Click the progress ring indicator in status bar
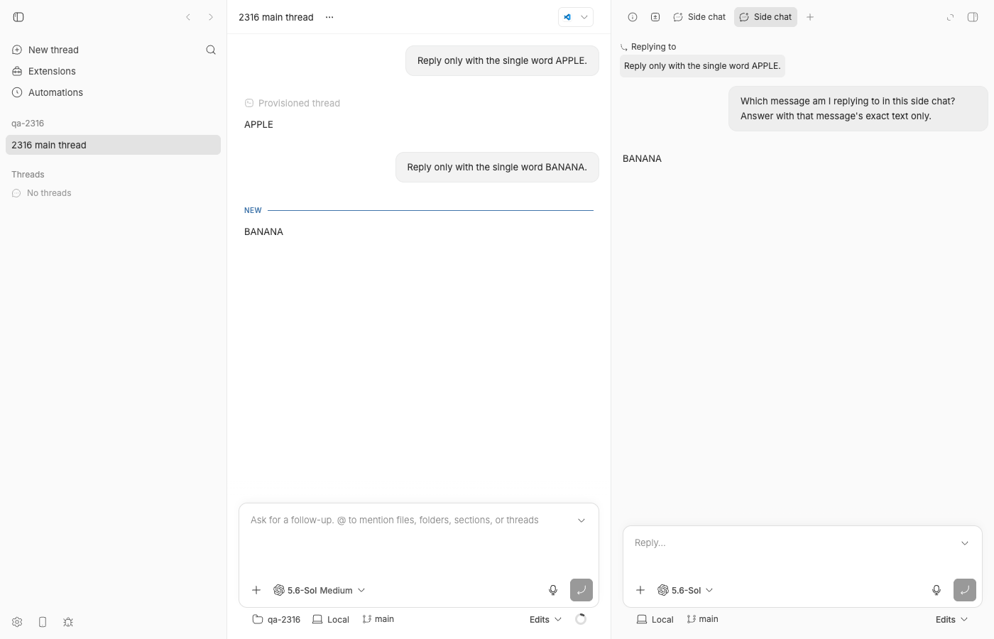Viewport: 994px width, 639px height. (581, 619)
